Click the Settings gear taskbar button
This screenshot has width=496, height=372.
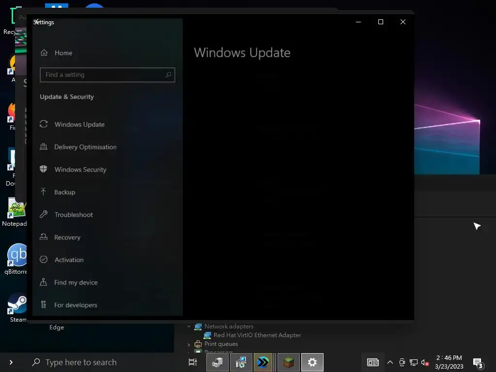tap(312, 362)
